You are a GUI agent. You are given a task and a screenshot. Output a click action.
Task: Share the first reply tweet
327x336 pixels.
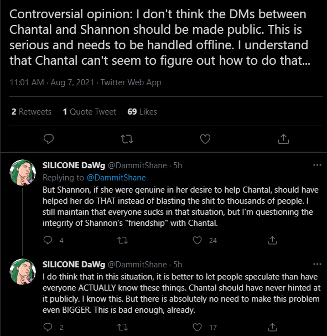tap(272, 240)
